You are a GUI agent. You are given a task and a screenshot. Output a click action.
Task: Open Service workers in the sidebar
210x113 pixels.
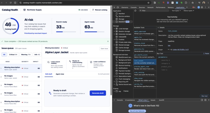click(x=124, y=16)
